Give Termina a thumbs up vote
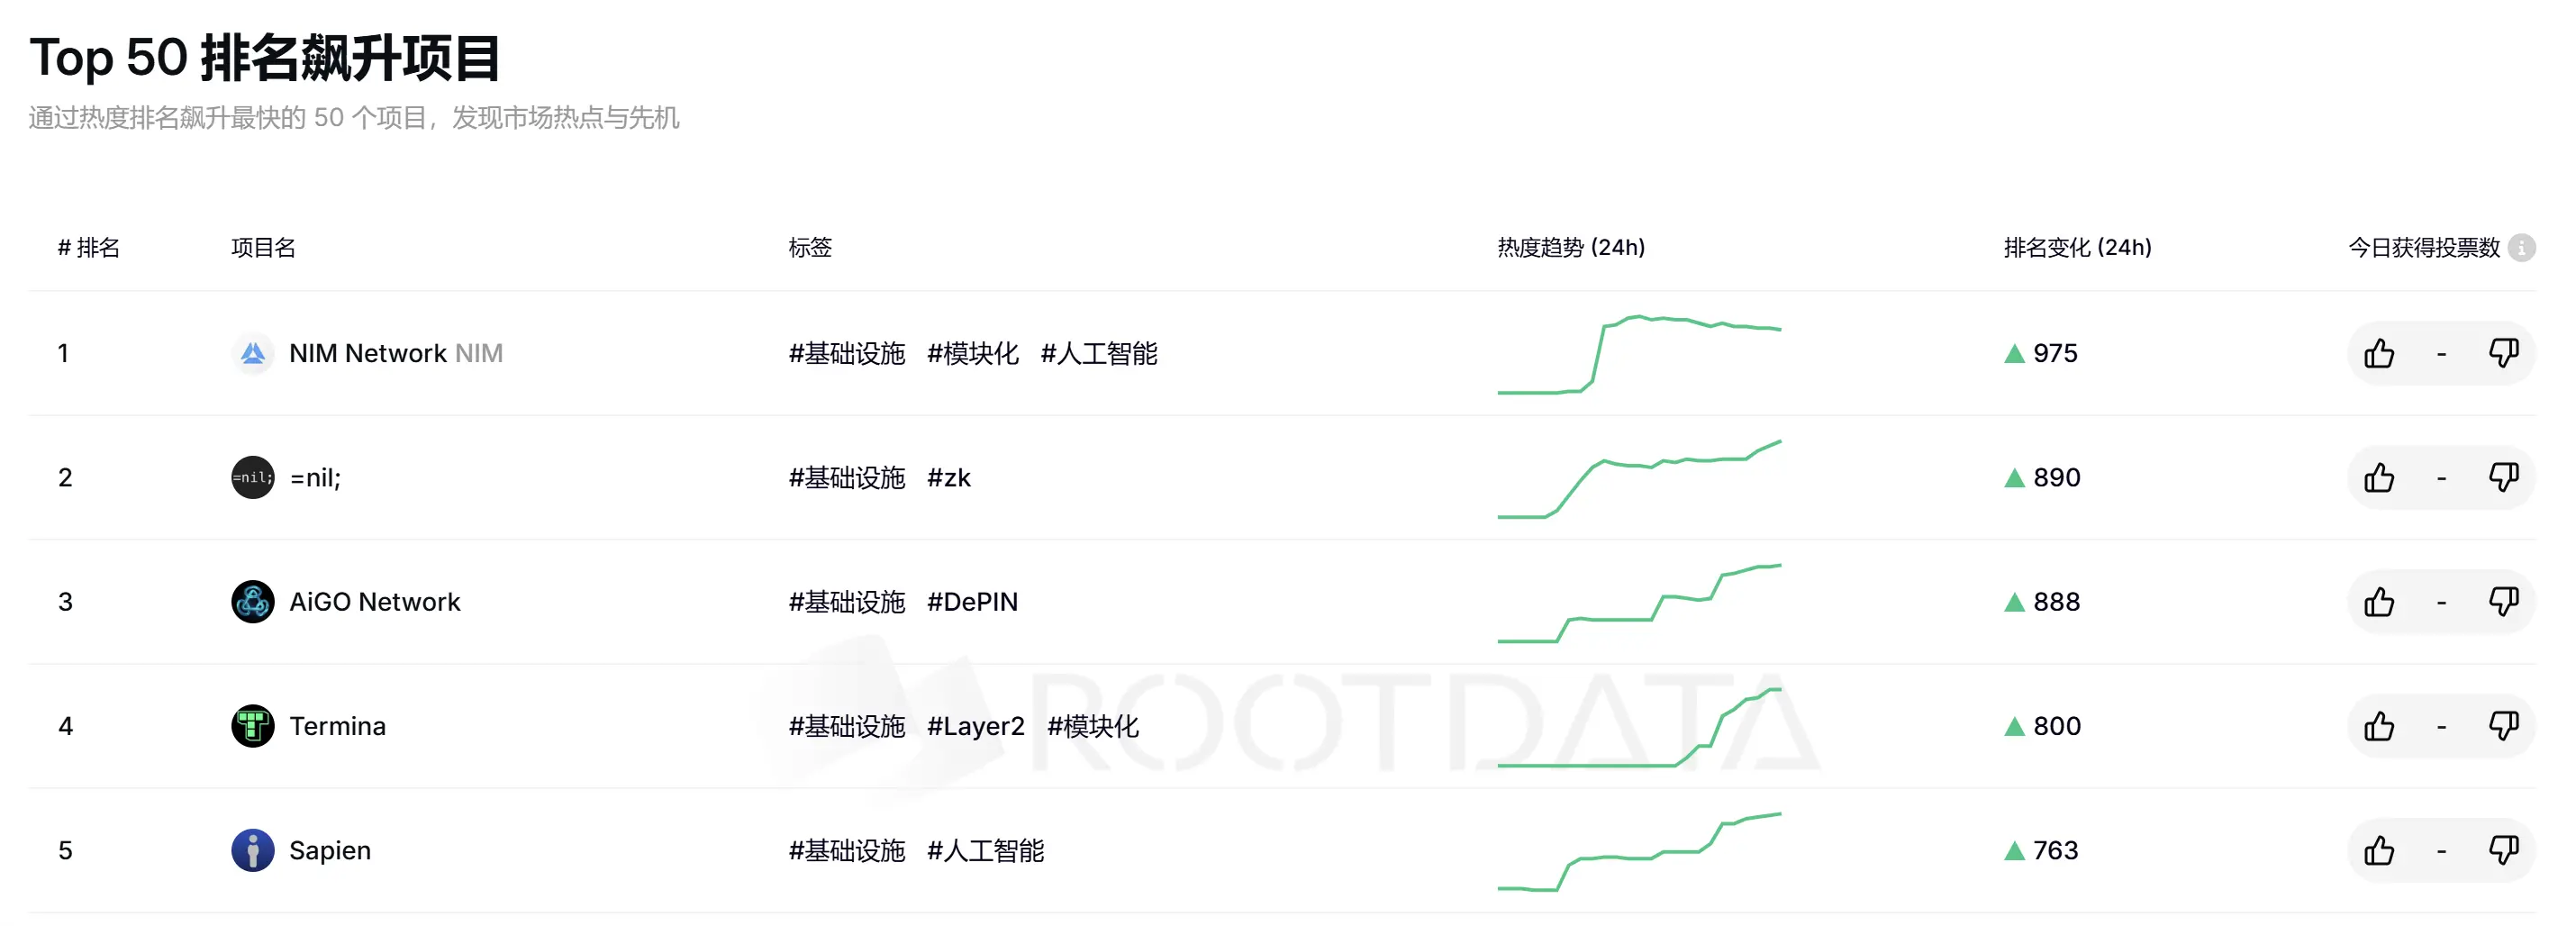This screenshot has height=926, width=2576. (2380, 726)
